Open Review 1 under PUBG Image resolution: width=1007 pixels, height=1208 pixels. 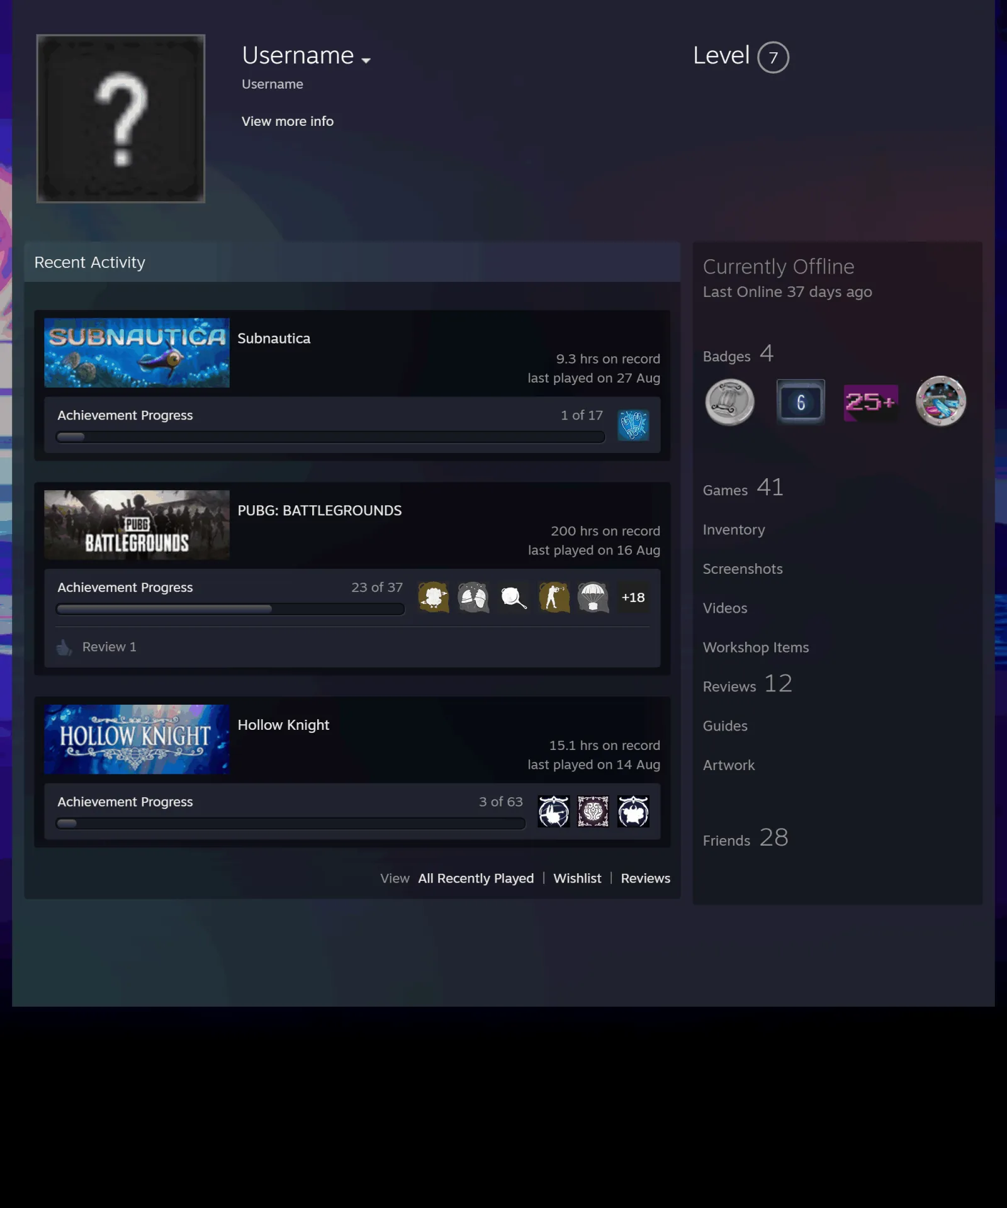[110, 647]
